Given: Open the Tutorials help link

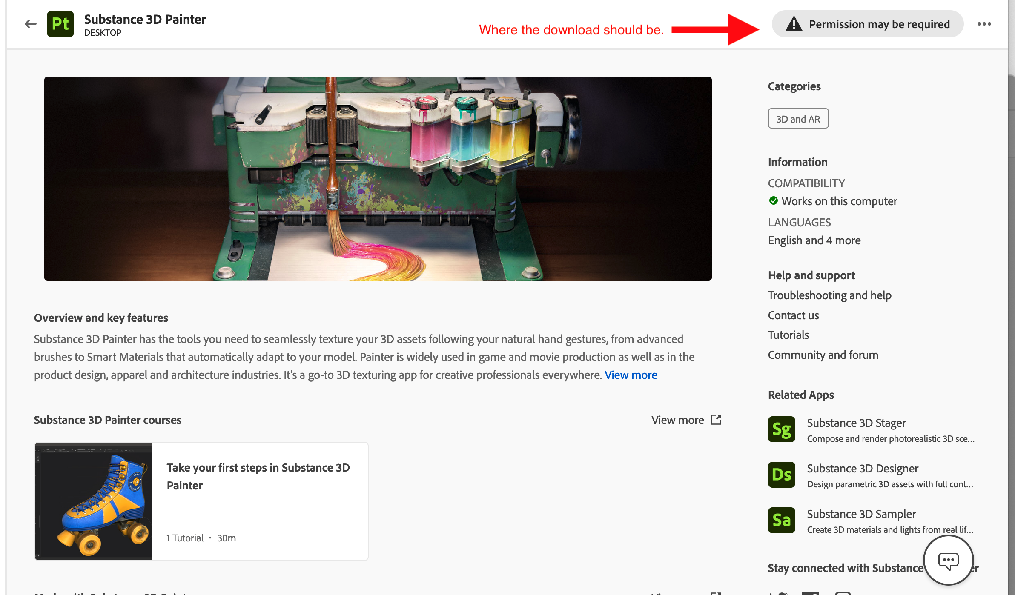Looking at the screenshot, I should tap(788, 335).
